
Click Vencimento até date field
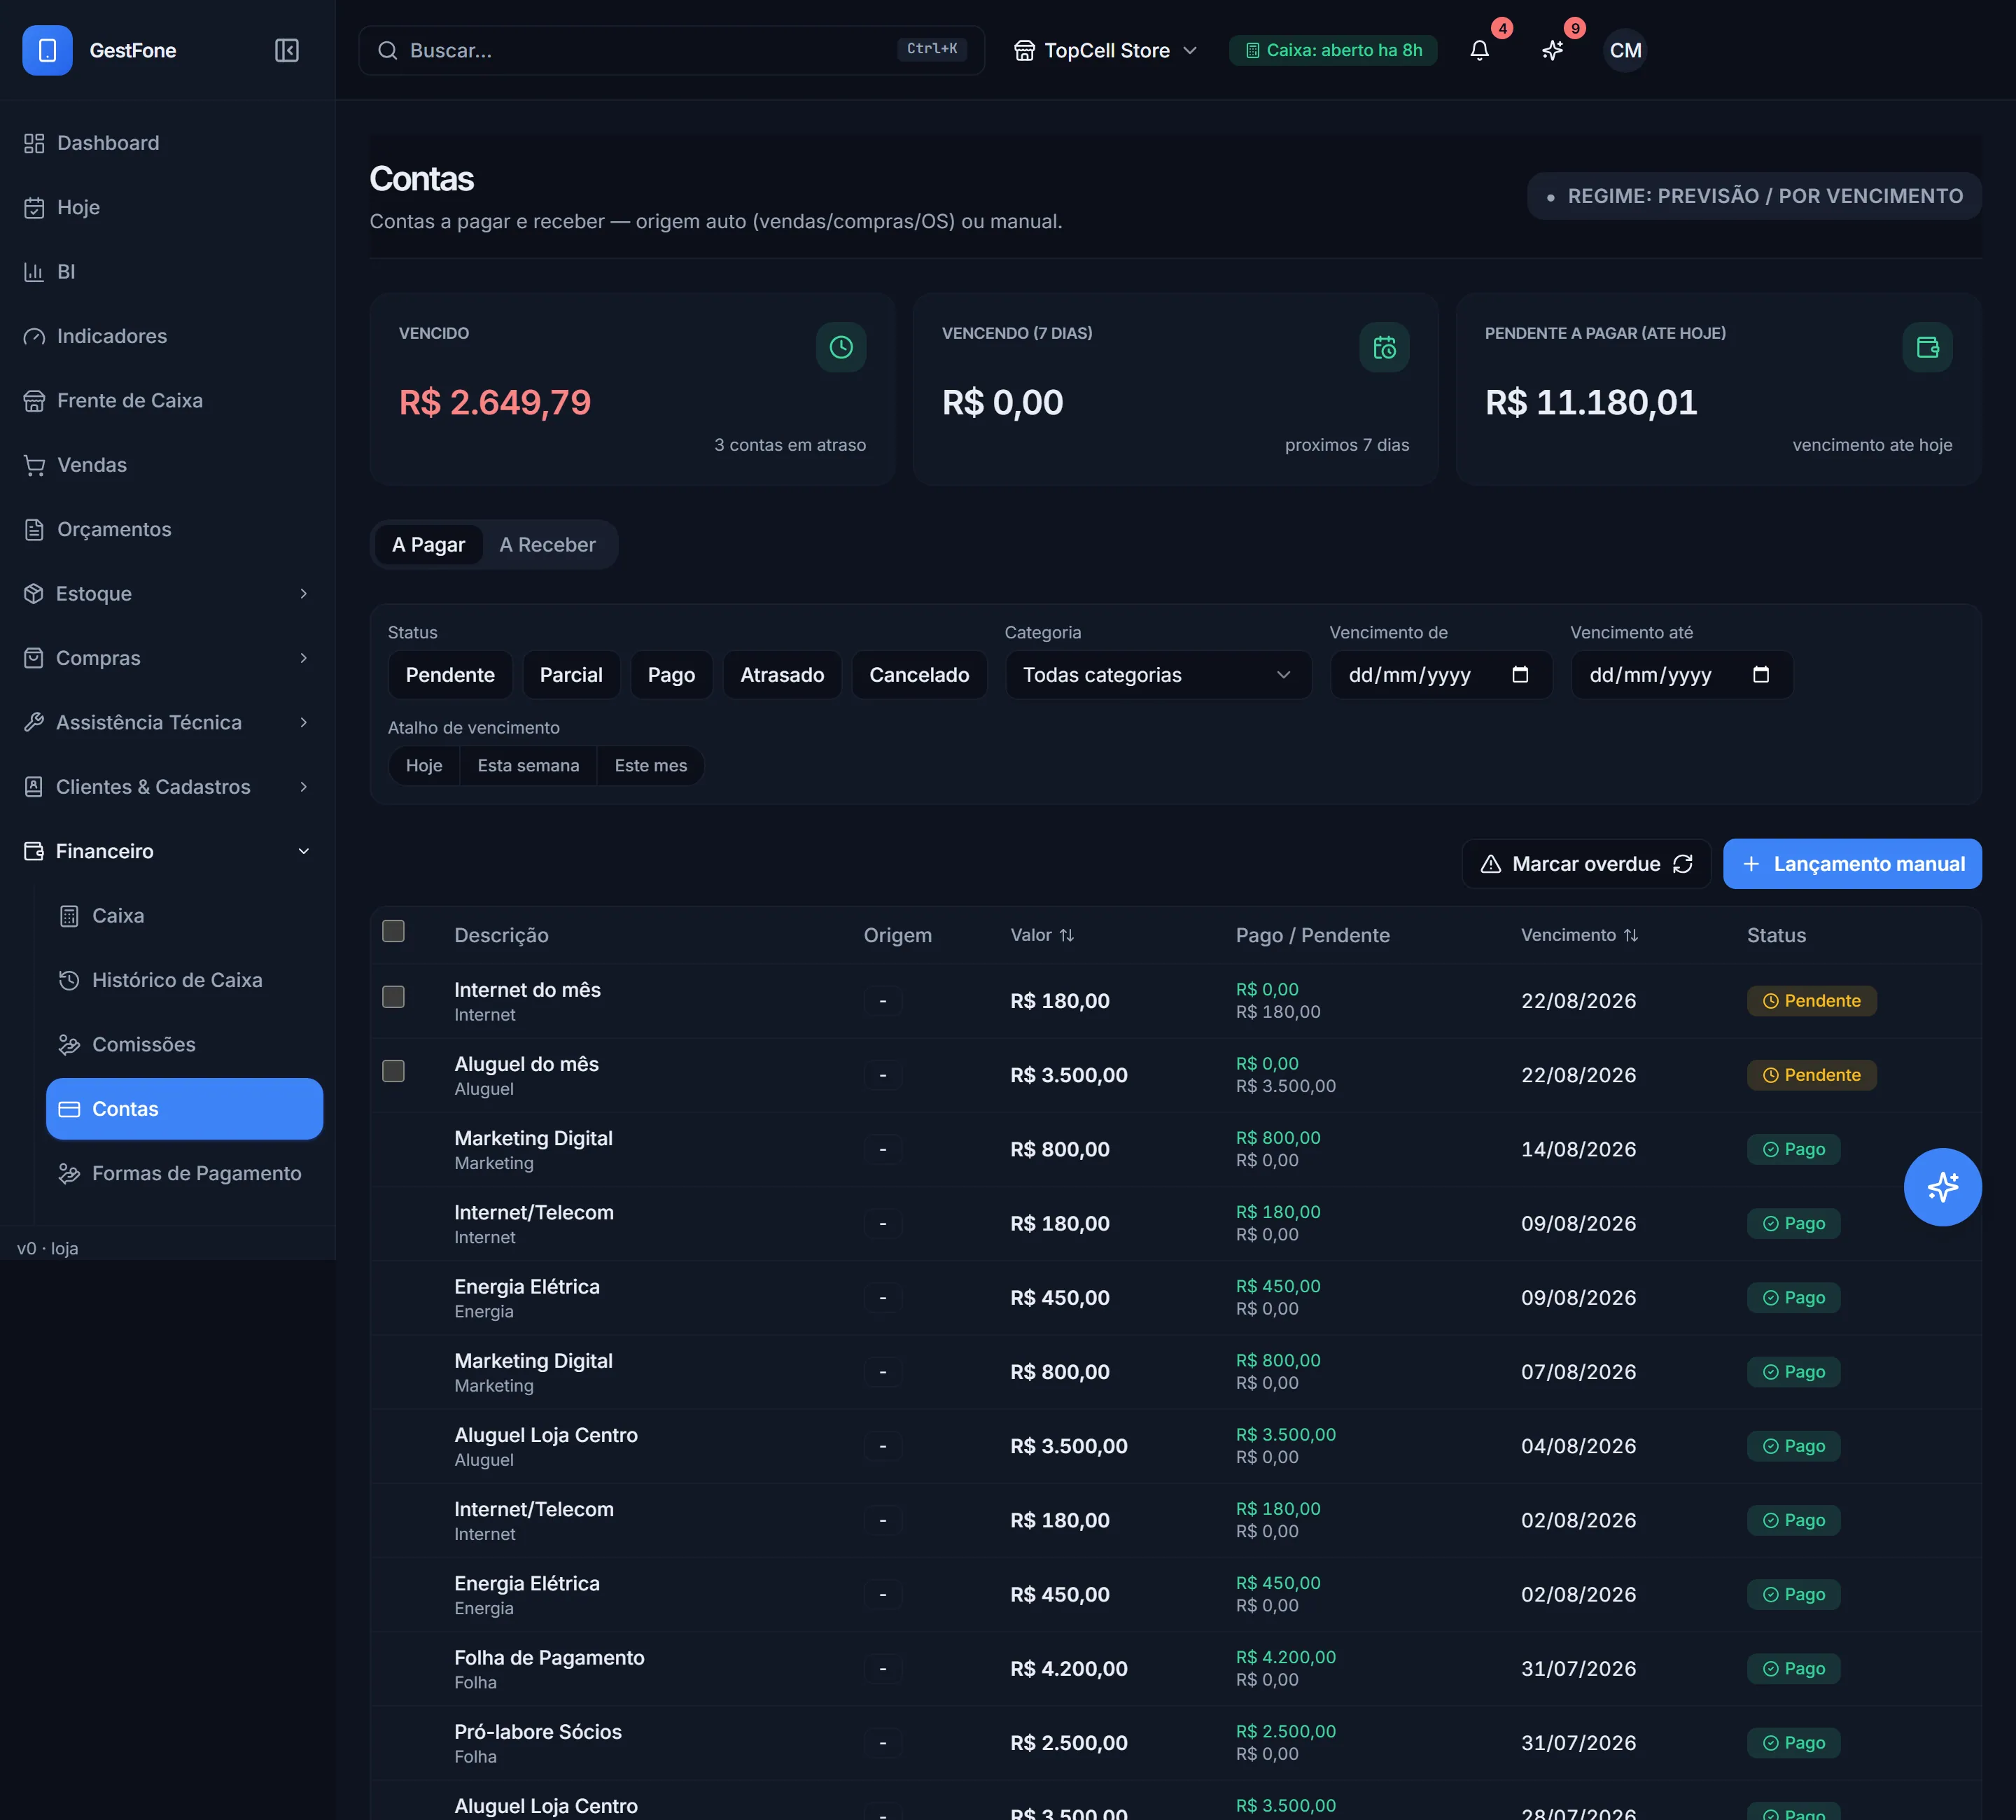coord(1682,675)
